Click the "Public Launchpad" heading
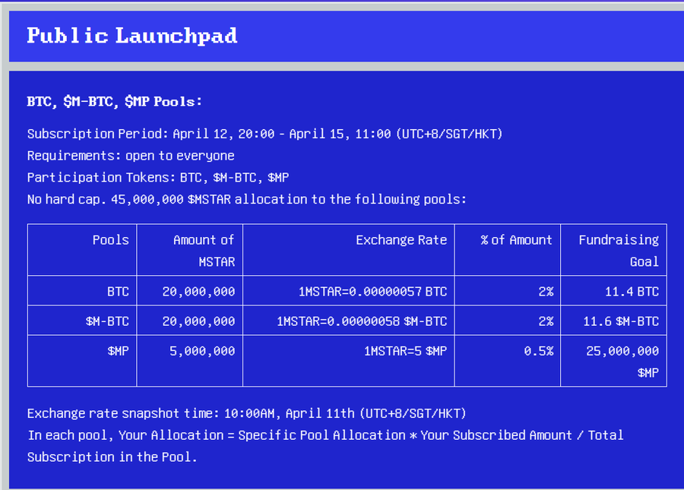 click(132, 36)
